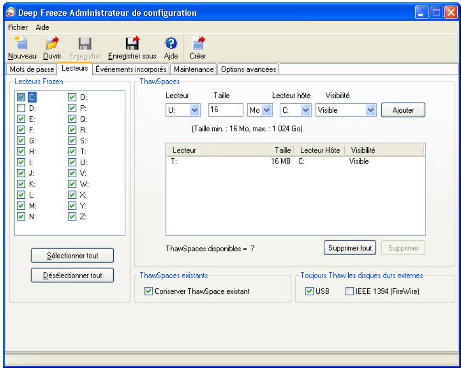Uncheck the P: drive checkbox
This screenshot has width=461, height=368.
click(72, 108)
